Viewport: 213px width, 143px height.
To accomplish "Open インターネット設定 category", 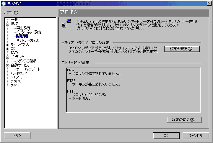I will pyautogui.click(x=29, y=32).
